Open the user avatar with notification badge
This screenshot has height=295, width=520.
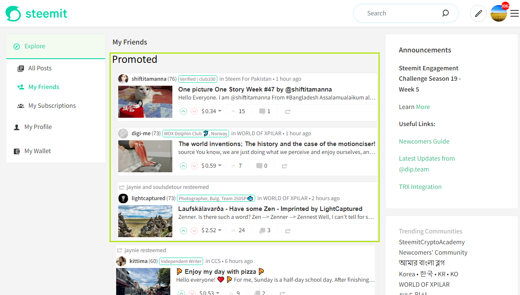tap(499, 13)
